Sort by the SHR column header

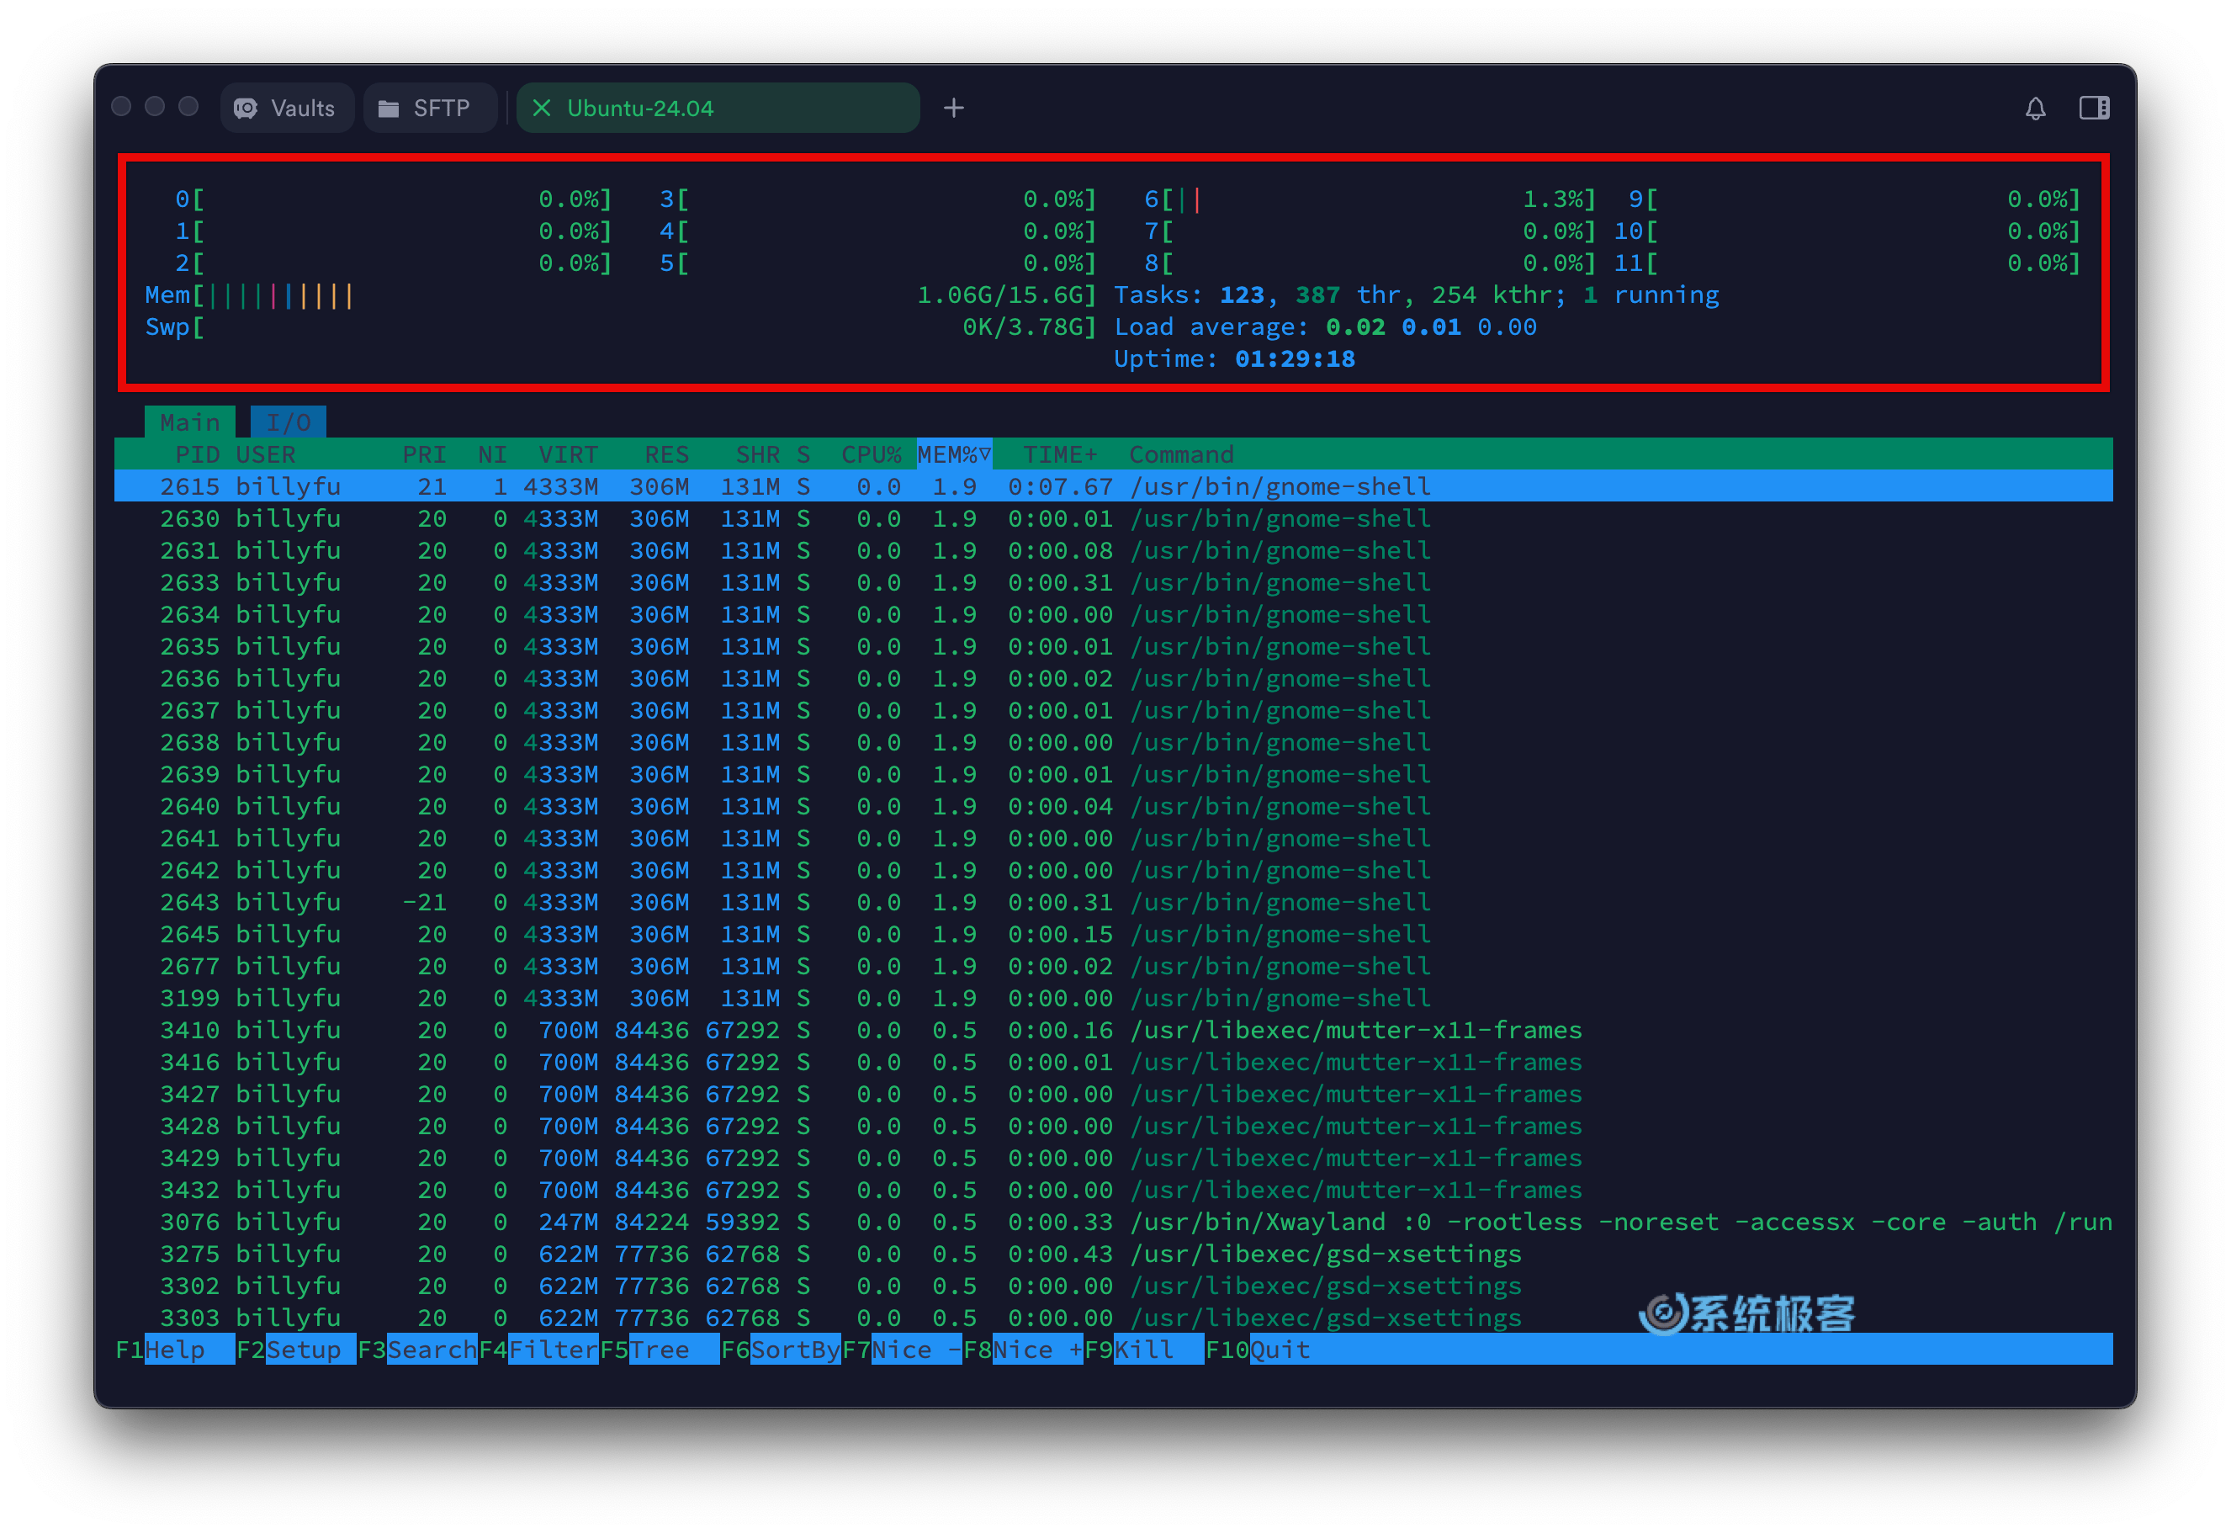pos(758,454)
